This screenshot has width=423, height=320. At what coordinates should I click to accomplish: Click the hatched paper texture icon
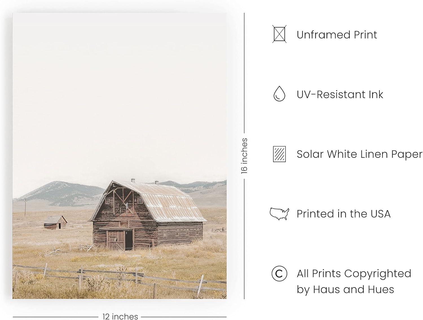coord(279,154)
